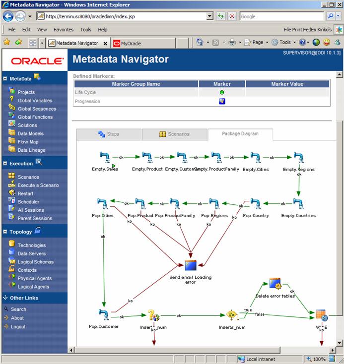Image resolution: width=344 pixels, height=364 pixels.
Task: Click the Pop.Regions step icon
Action: pyautogui.click(x=214, y=204)
